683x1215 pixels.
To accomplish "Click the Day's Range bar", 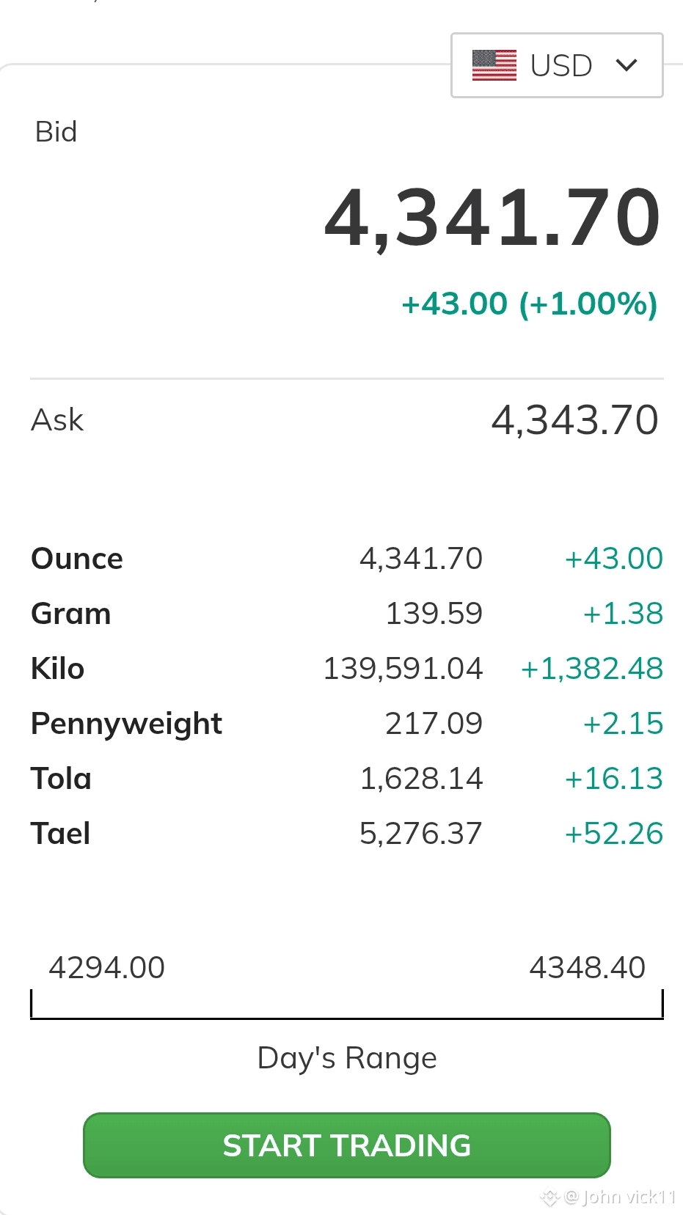I will coord(346,1016).
